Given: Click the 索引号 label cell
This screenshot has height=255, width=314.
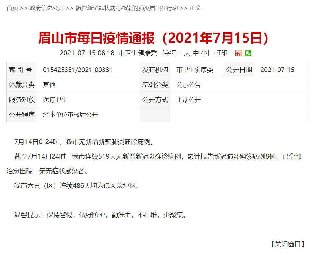Looking at the screenshot, I should click(x=22, y=70).
